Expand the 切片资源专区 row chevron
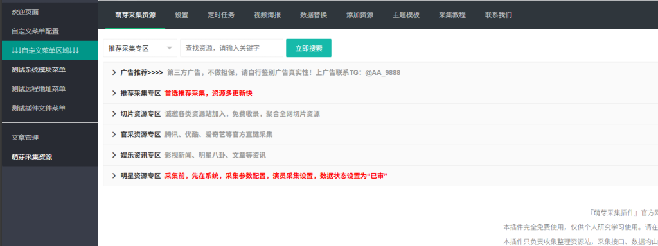The width and height of the screenshot is (658, 246). pos(114,114)
